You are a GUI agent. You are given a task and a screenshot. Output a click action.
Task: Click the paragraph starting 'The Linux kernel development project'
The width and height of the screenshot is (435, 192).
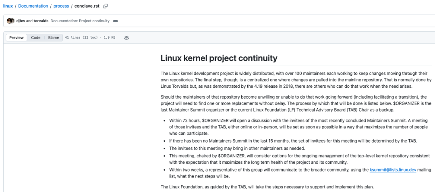(296, 80)
